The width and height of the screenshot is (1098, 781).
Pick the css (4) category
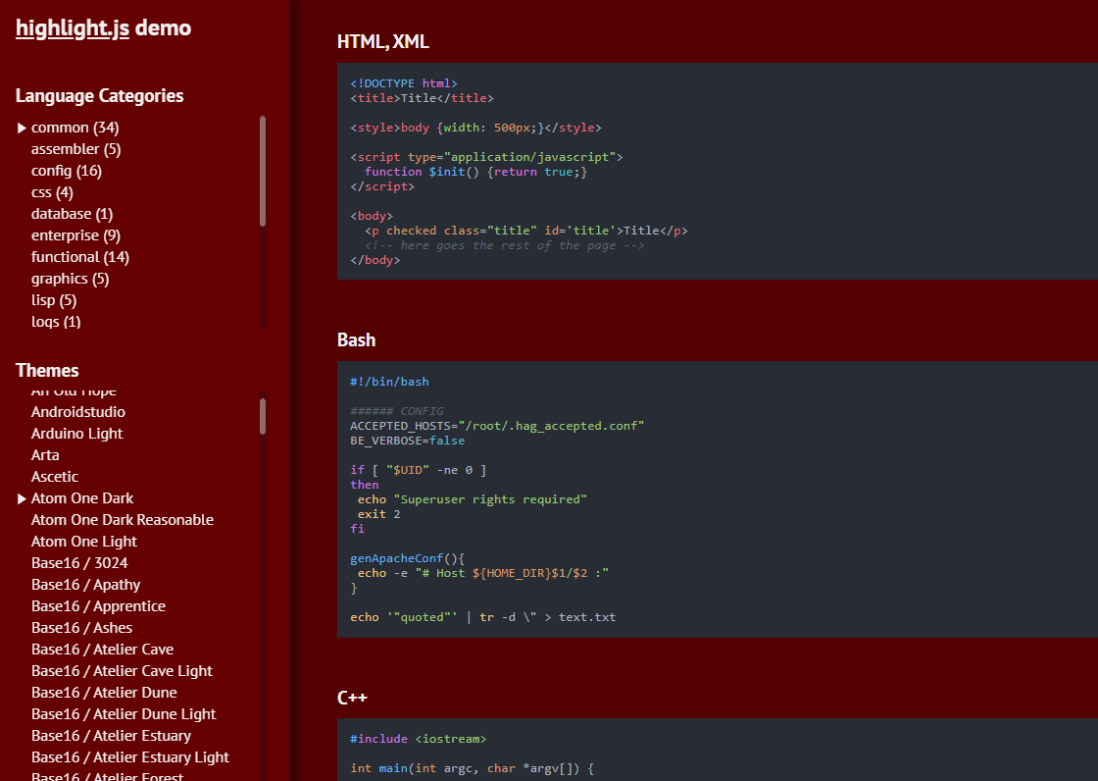[52, 192]
